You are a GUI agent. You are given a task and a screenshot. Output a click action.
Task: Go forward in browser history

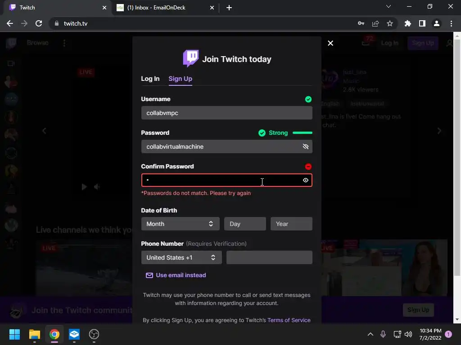coord(24,23)
